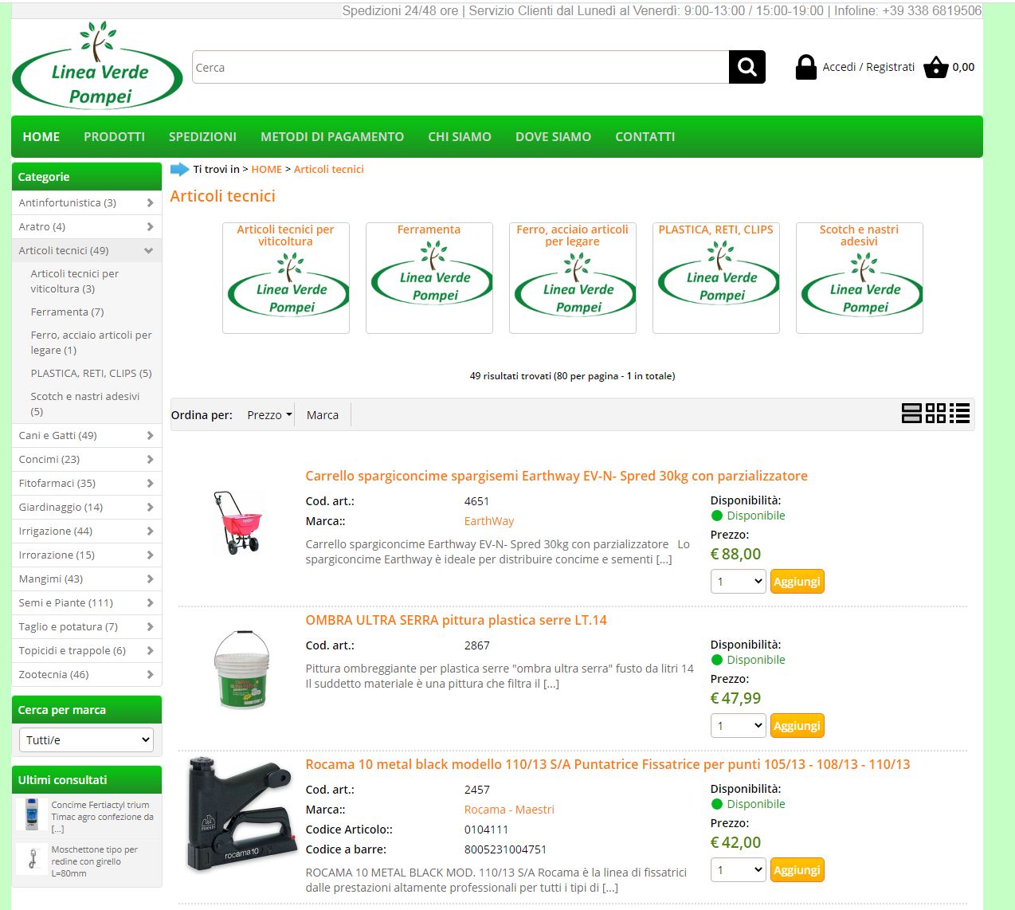Click the EarthWay brand link
1015x910 pixels.
tap(489, 521)
